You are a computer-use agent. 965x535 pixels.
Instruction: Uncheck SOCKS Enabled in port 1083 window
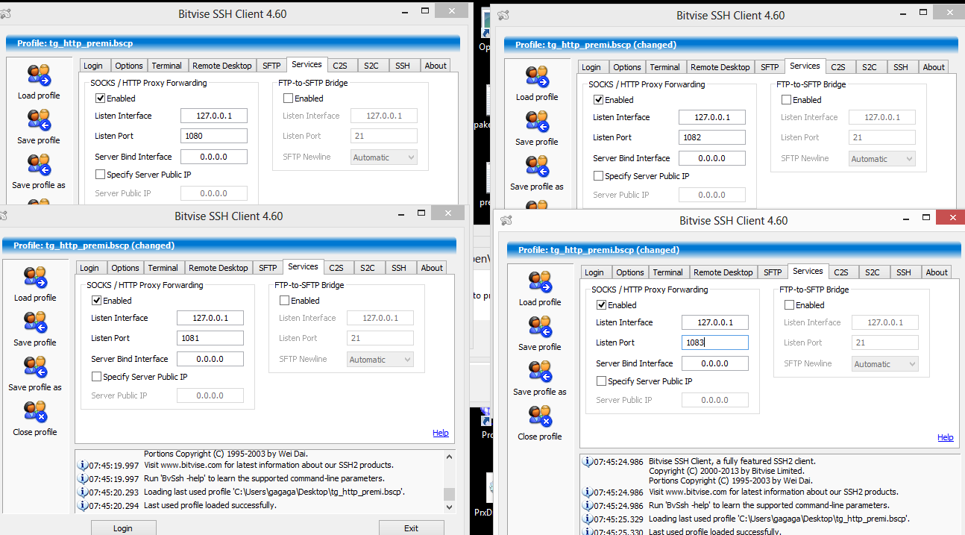tap(601, 304)
